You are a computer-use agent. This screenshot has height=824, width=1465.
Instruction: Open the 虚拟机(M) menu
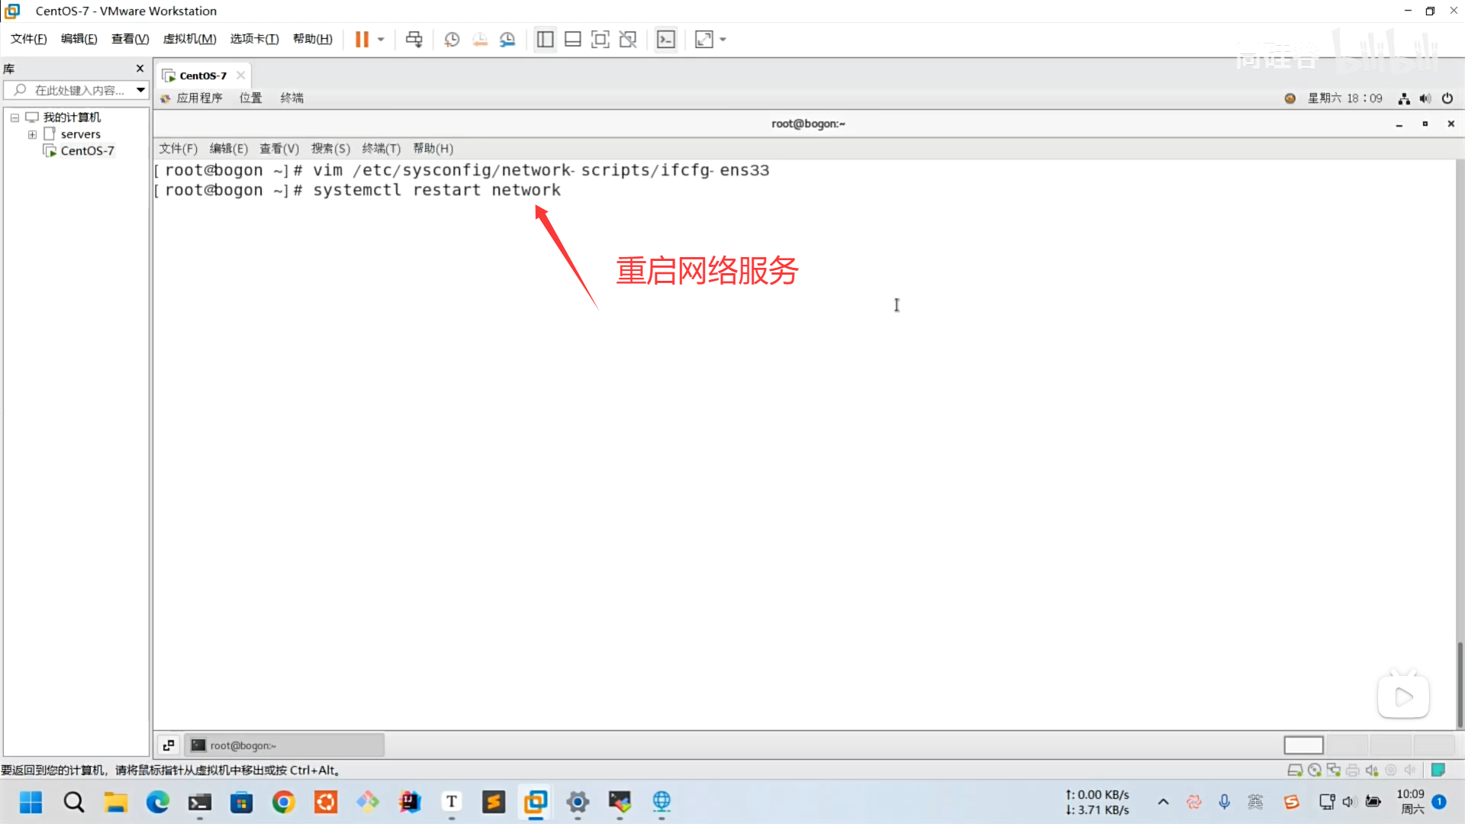(189, 39)
